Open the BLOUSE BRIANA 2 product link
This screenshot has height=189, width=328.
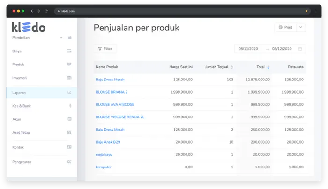point(112,92)
